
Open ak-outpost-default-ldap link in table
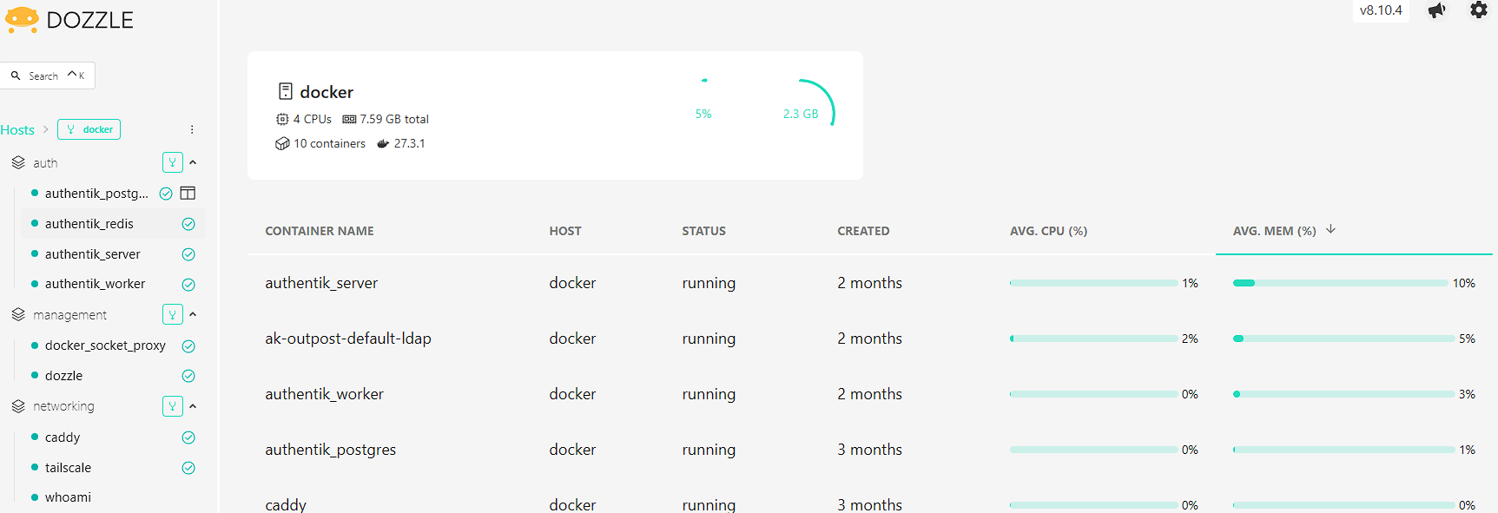tap(348, 339)
